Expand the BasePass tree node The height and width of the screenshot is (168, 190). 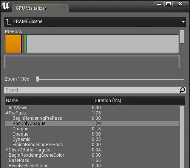coord(6,160)
